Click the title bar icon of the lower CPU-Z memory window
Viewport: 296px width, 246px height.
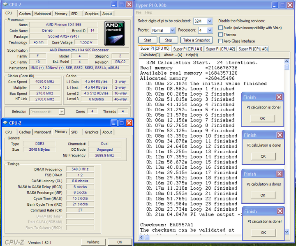point(6,122)
